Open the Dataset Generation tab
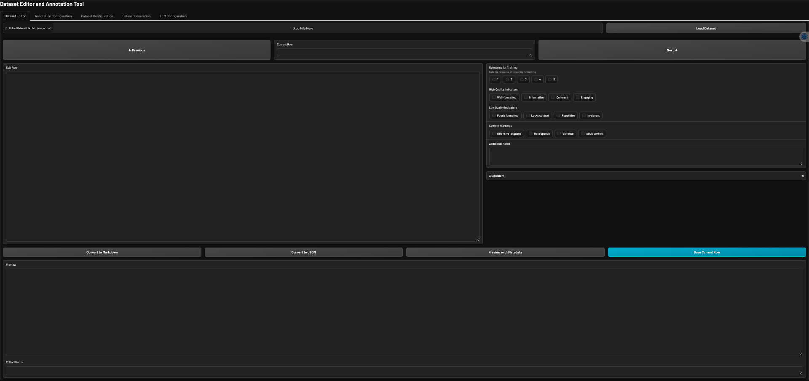Viewport: 809px width, 381px height. coord(137,16)
